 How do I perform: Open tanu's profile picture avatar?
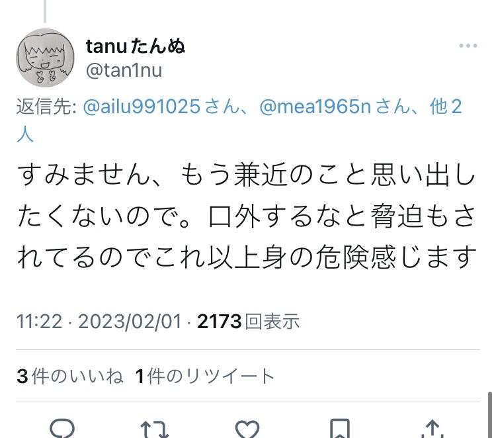click(x=45, y=58)
